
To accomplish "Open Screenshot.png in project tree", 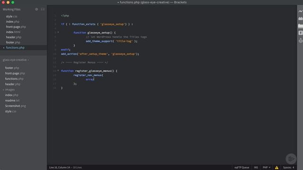I will 15,106.
